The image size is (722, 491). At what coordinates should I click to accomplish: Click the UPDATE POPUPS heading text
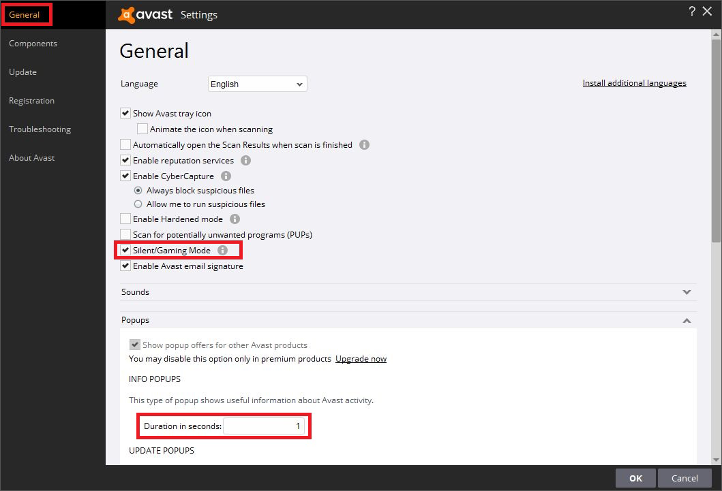pos(162,451)
